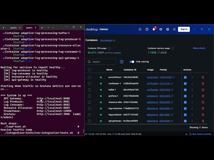
Task: Focus the containers Search field
Action: tap(101, 62)
